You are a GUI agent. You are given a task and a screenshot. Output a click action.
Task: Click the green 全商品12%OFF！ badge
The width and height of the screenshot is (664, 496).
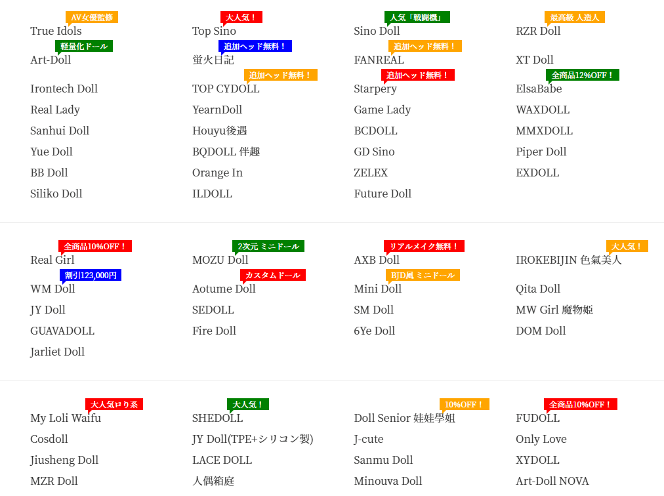pyautogui.click(x=583, y=75)
